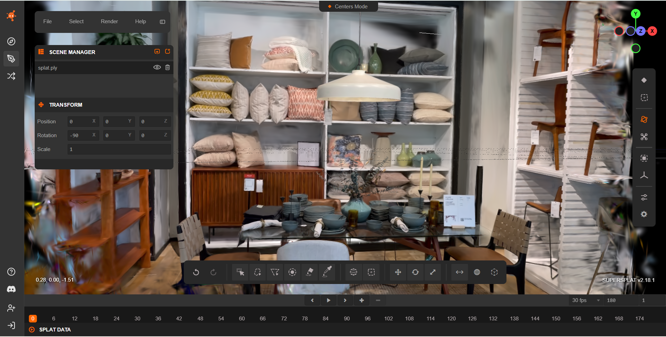Click the Rotation X input field
The image size is (666, 337).
83,135
